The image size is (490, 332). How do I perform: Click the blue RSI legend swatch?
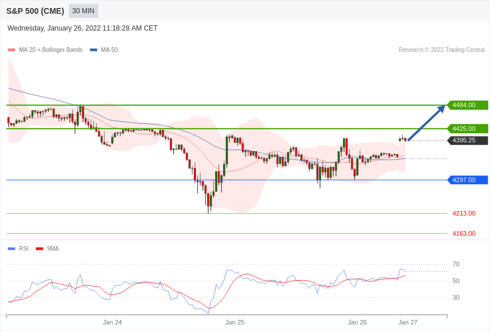pos(12,248)
